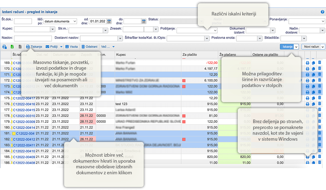Open the 'Išči po' criteria combo box
Viewport: 326px width, 190px height.
60,21
